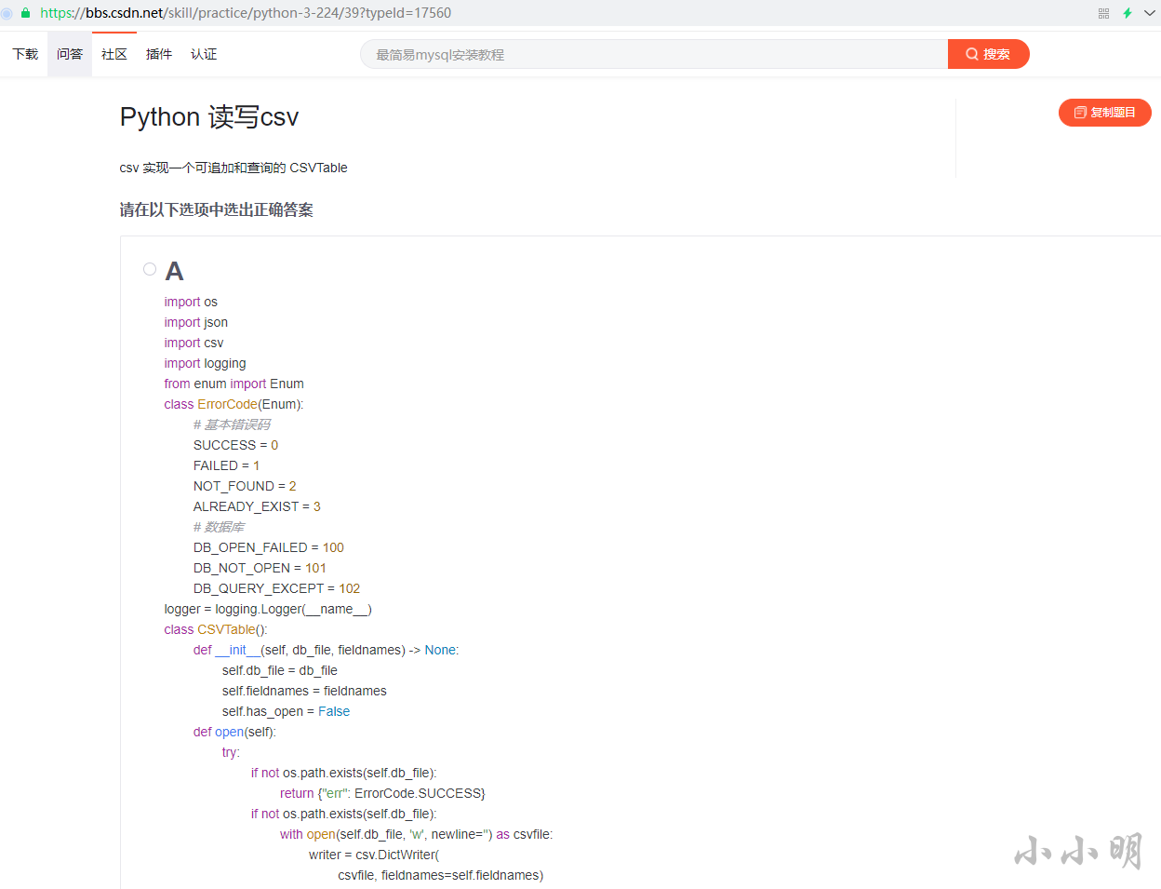Screen dimensions: 1161x889
Task: Click the 'writer = csv.DictWriter(' line
Action: (374, 855)
